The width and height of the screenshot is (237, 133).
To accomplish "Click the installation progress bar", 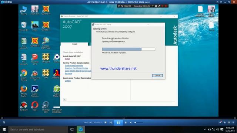I will click(x=128, y=49).
